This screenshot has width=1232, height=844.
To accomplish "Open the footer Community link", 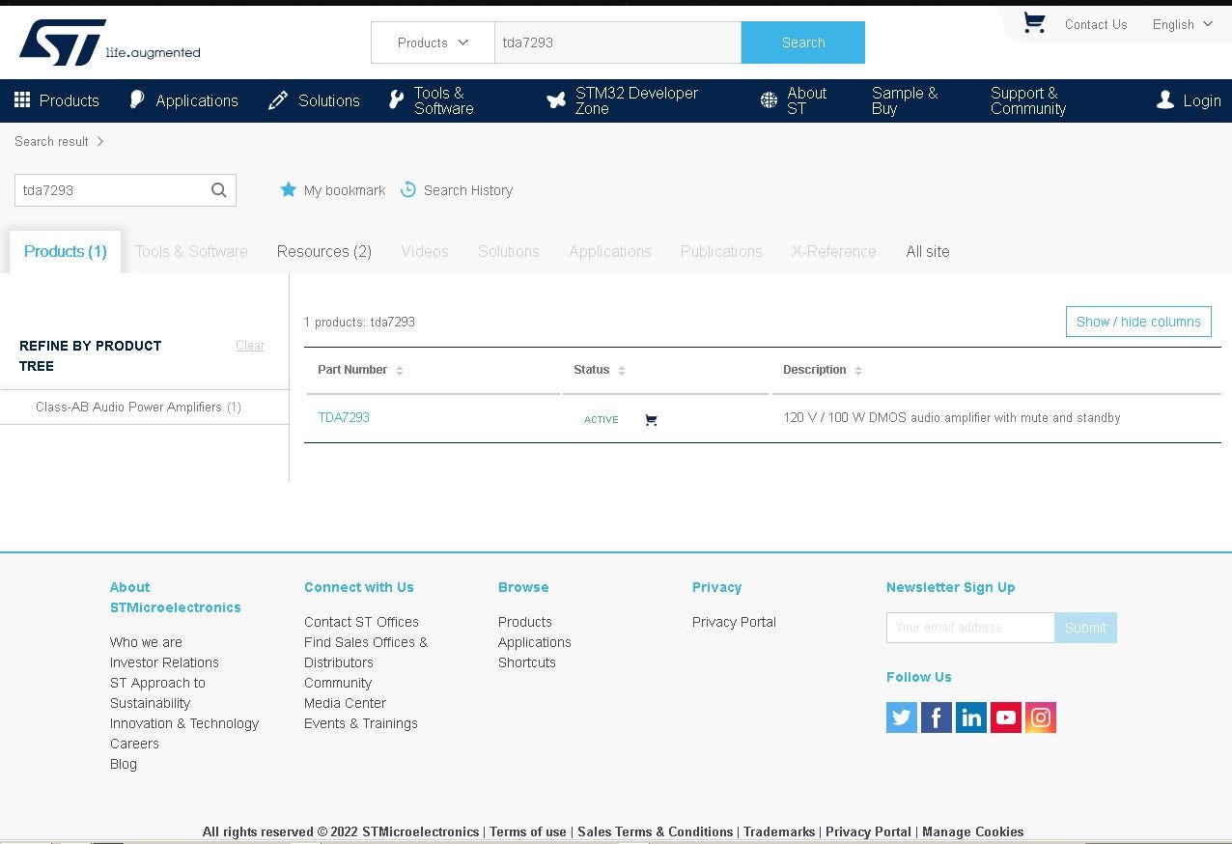I will tap(338, 683).
